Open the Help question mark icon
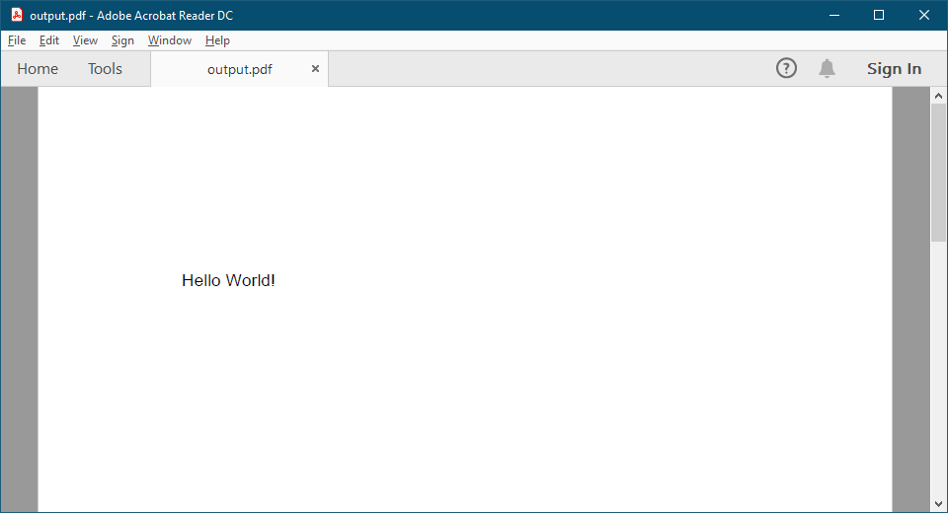 pos(786,68)
